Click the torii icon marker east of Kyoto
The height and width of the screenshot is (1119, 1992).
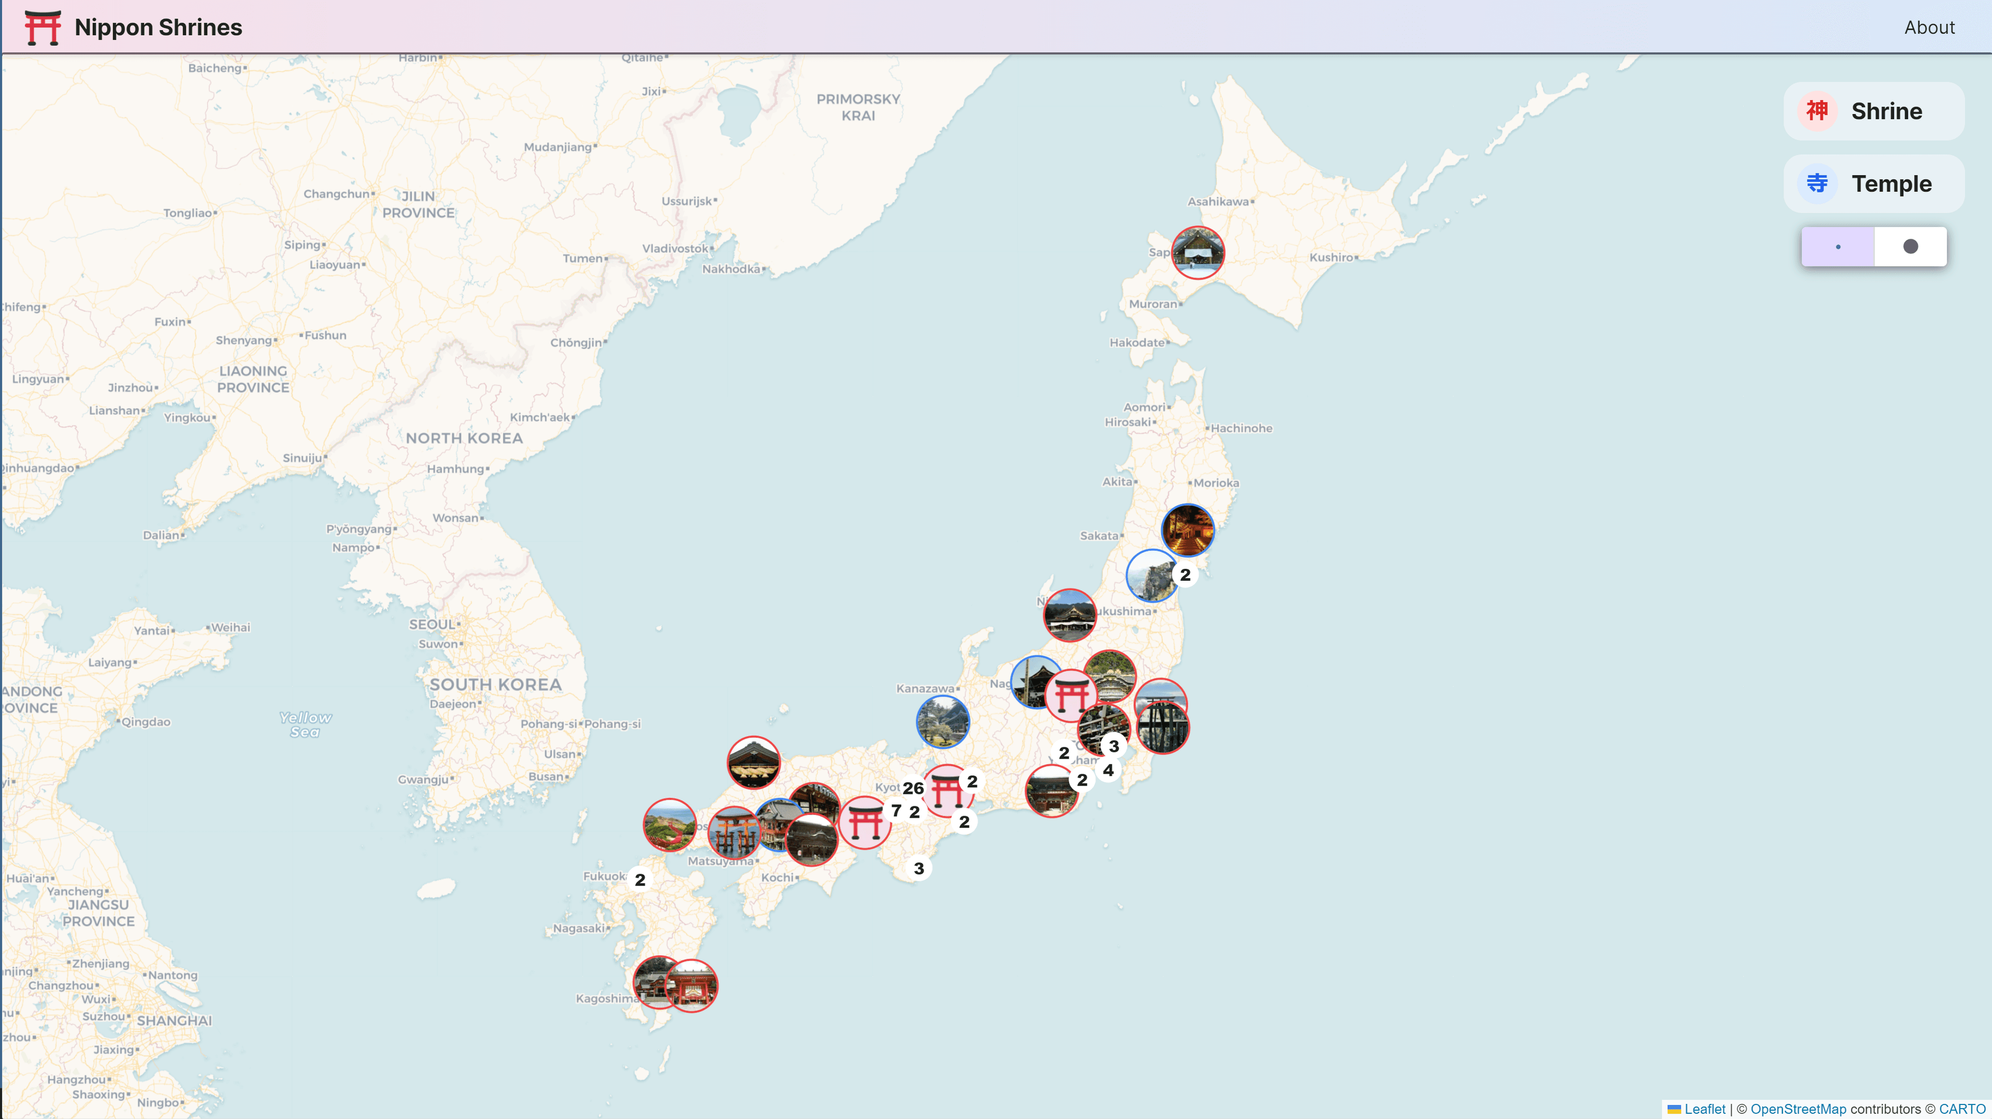click(947, 792)
